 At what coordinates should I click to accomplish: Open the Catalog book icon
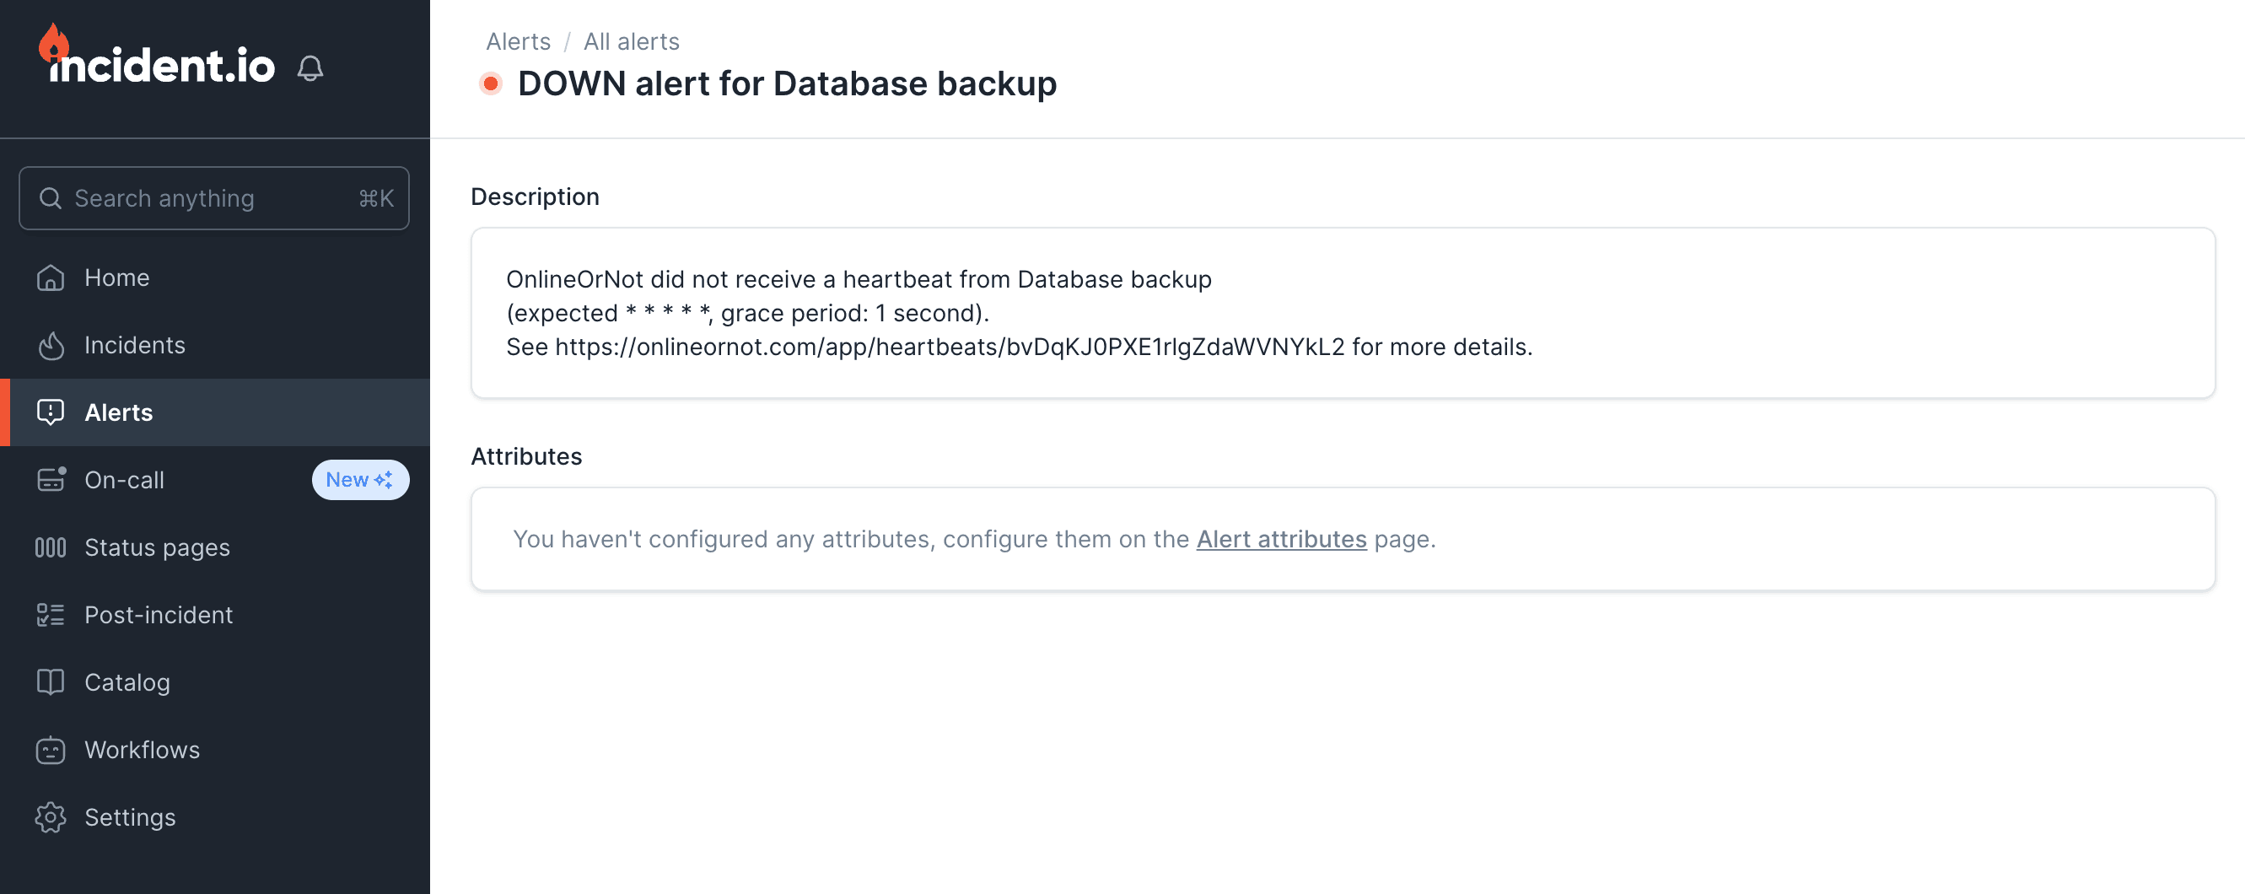tap(51, 682)
